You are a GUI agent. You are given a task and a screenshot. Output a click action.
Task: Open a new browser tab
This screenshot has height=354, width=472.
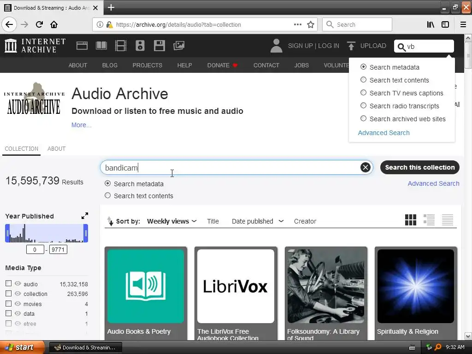click(x=111, y=7)
